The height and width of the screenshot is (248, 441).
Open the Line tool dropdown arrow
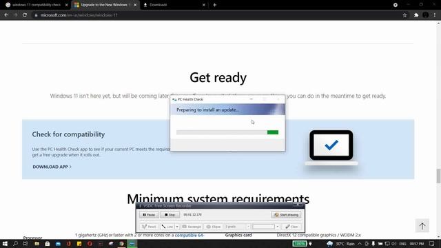point(177,227)
